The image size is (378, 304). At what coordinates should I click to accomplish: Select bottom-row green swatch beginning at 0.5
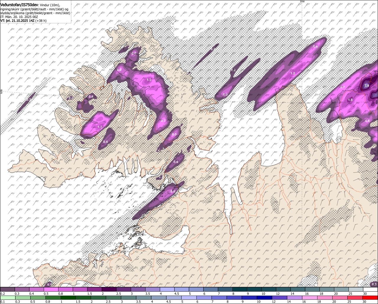pyautogui.click(x=38, y=298)
